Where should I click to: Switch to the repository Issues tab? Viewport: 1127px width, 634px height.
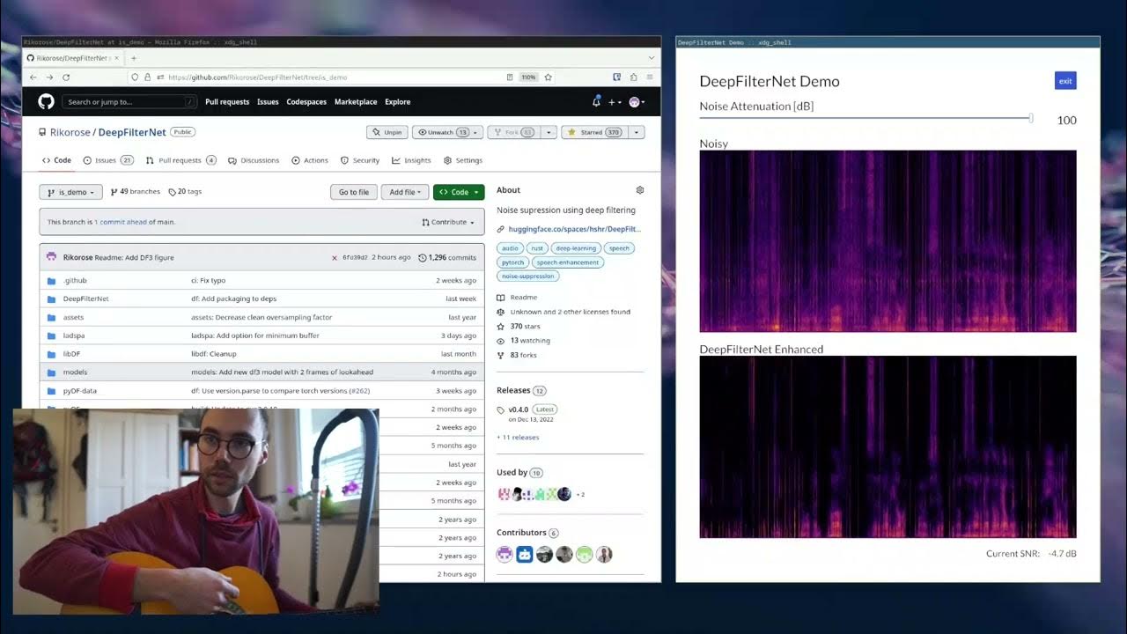108,160
